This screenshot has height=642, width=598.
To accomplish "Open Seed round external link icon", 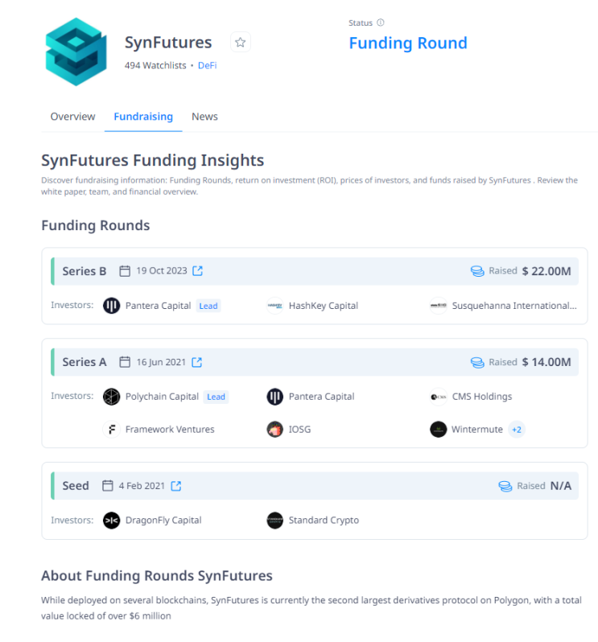I will click(x=176, y=486).
